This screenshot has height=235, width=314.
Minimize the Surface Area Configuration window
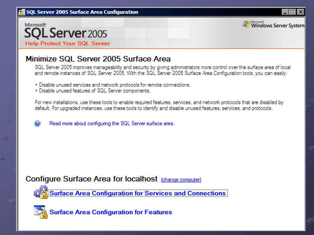pyautogui.click(x=285, y=12)
